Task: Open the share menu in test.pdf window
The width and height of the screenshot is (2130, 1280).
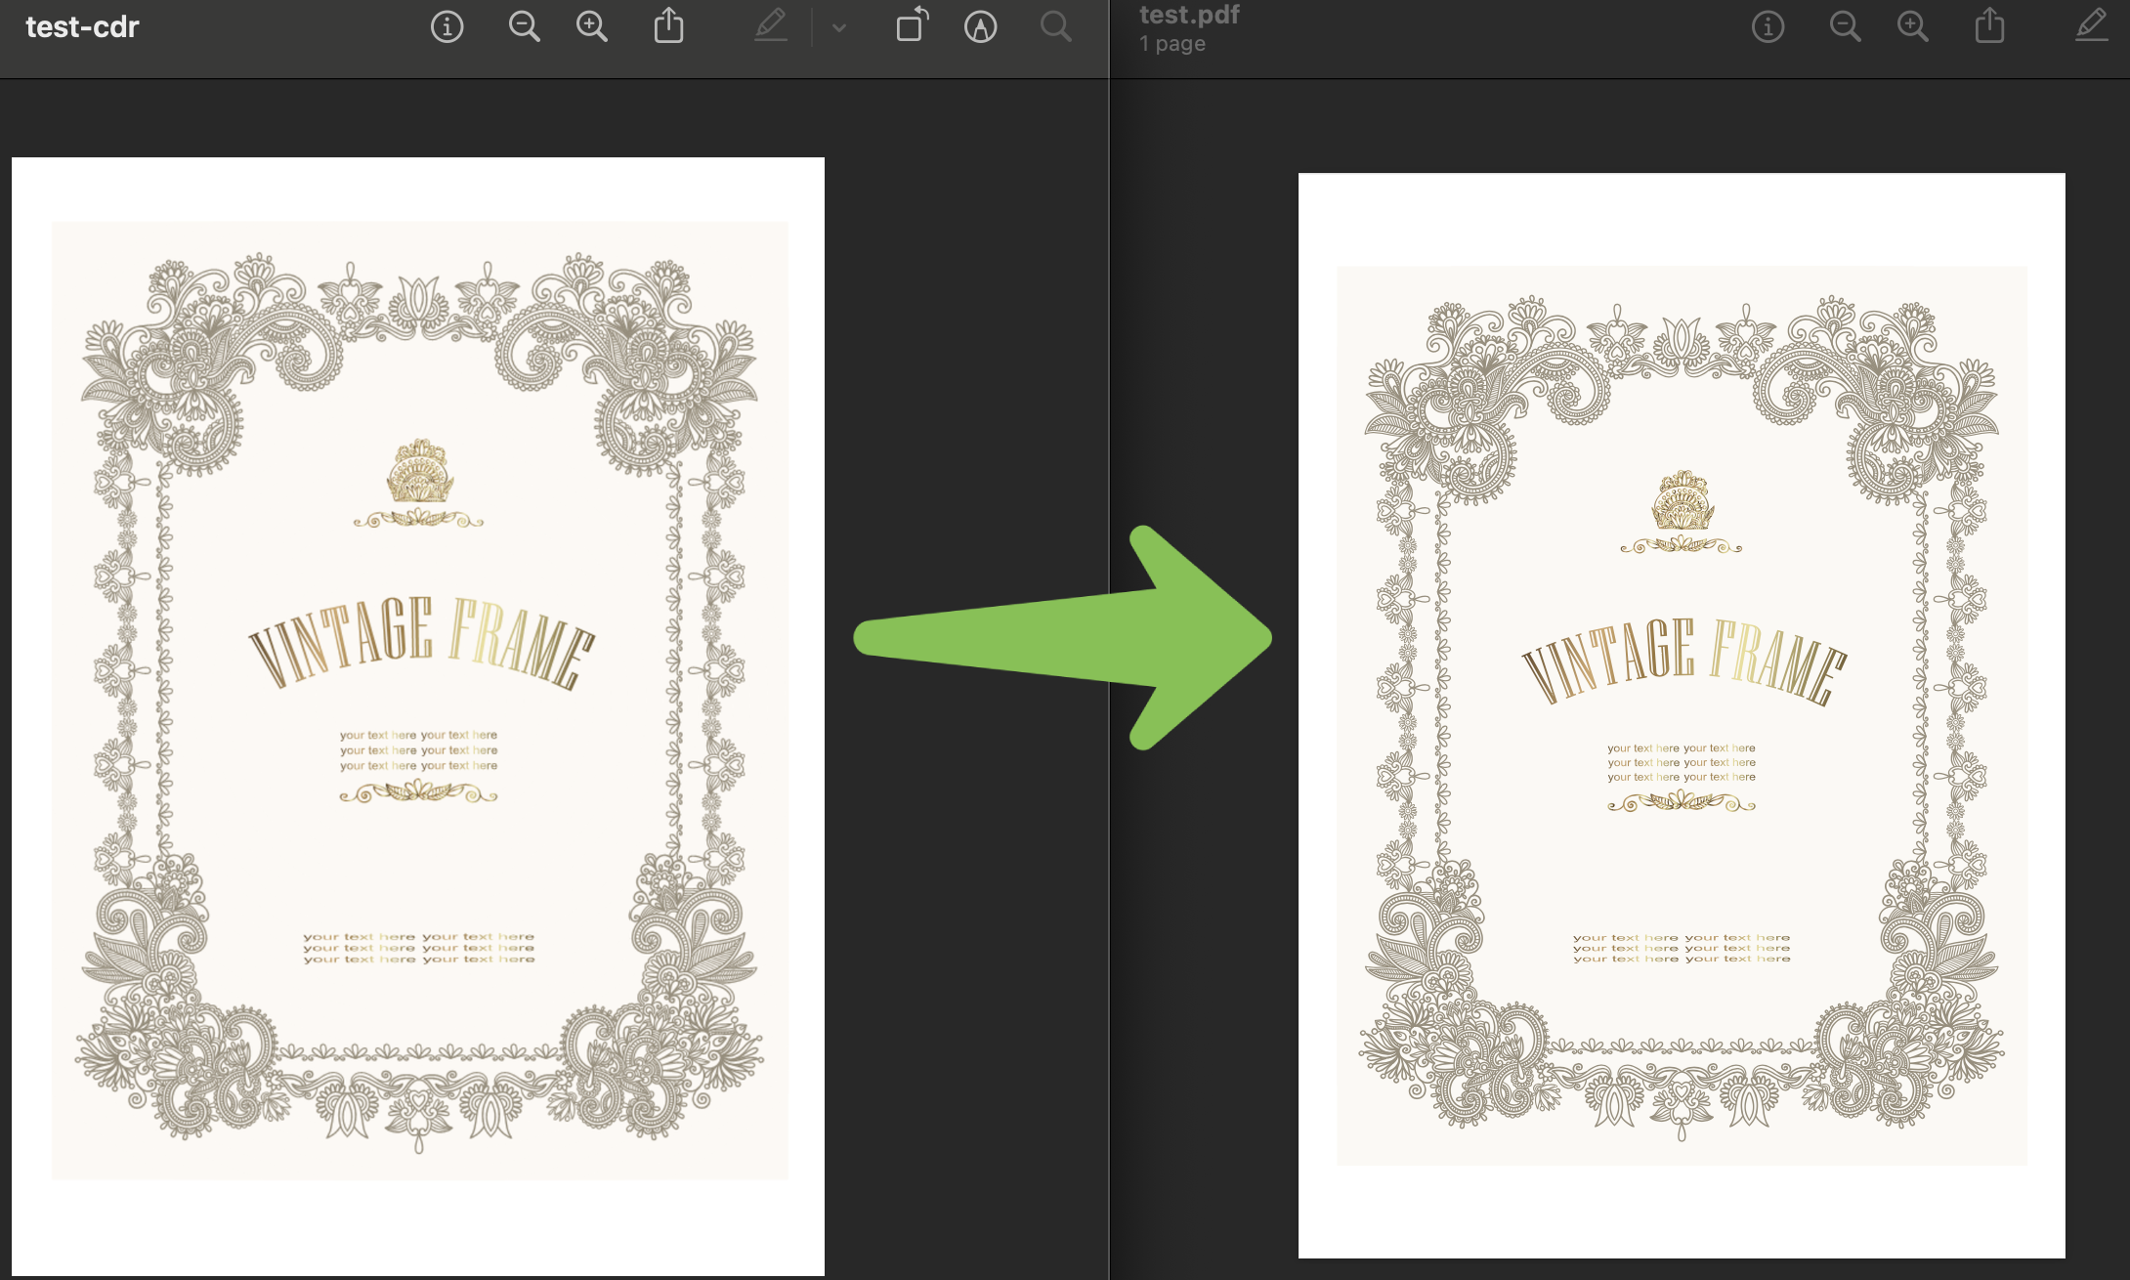Action: 1989,26
